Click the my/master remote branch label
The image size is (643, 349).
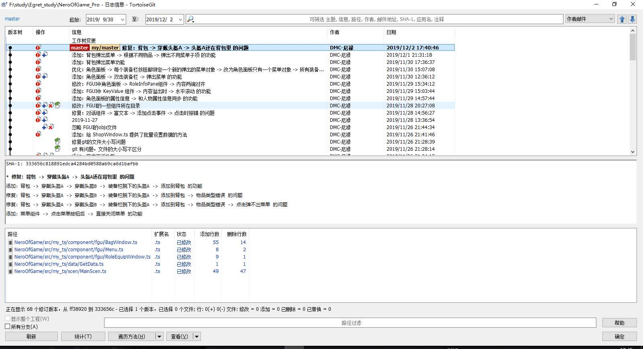(x=105, y=47)
